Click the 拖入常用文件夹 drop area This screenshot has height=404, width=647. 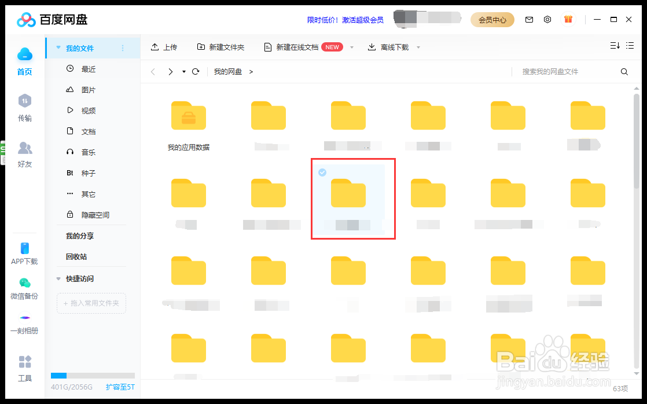(91, 303)
